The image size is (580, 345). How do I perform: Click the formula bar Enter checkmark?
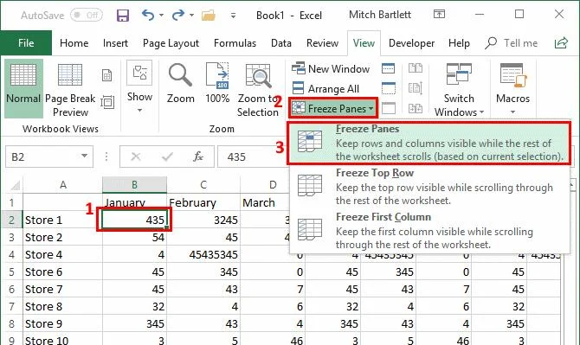coord(167,157)
